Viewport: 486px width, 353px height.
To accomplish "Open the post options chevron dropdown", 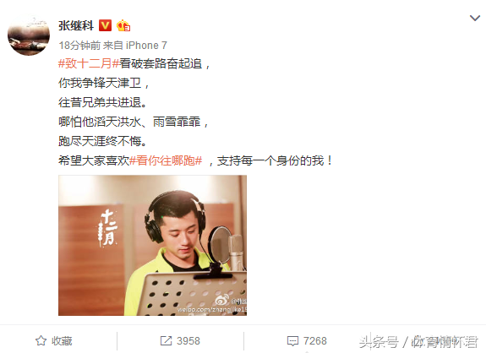I will tap(474, 19).
